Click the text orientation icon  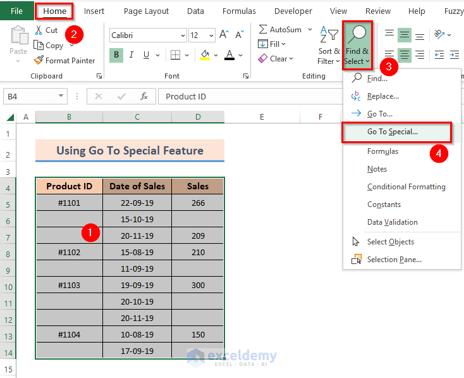[x=439, y=34]
